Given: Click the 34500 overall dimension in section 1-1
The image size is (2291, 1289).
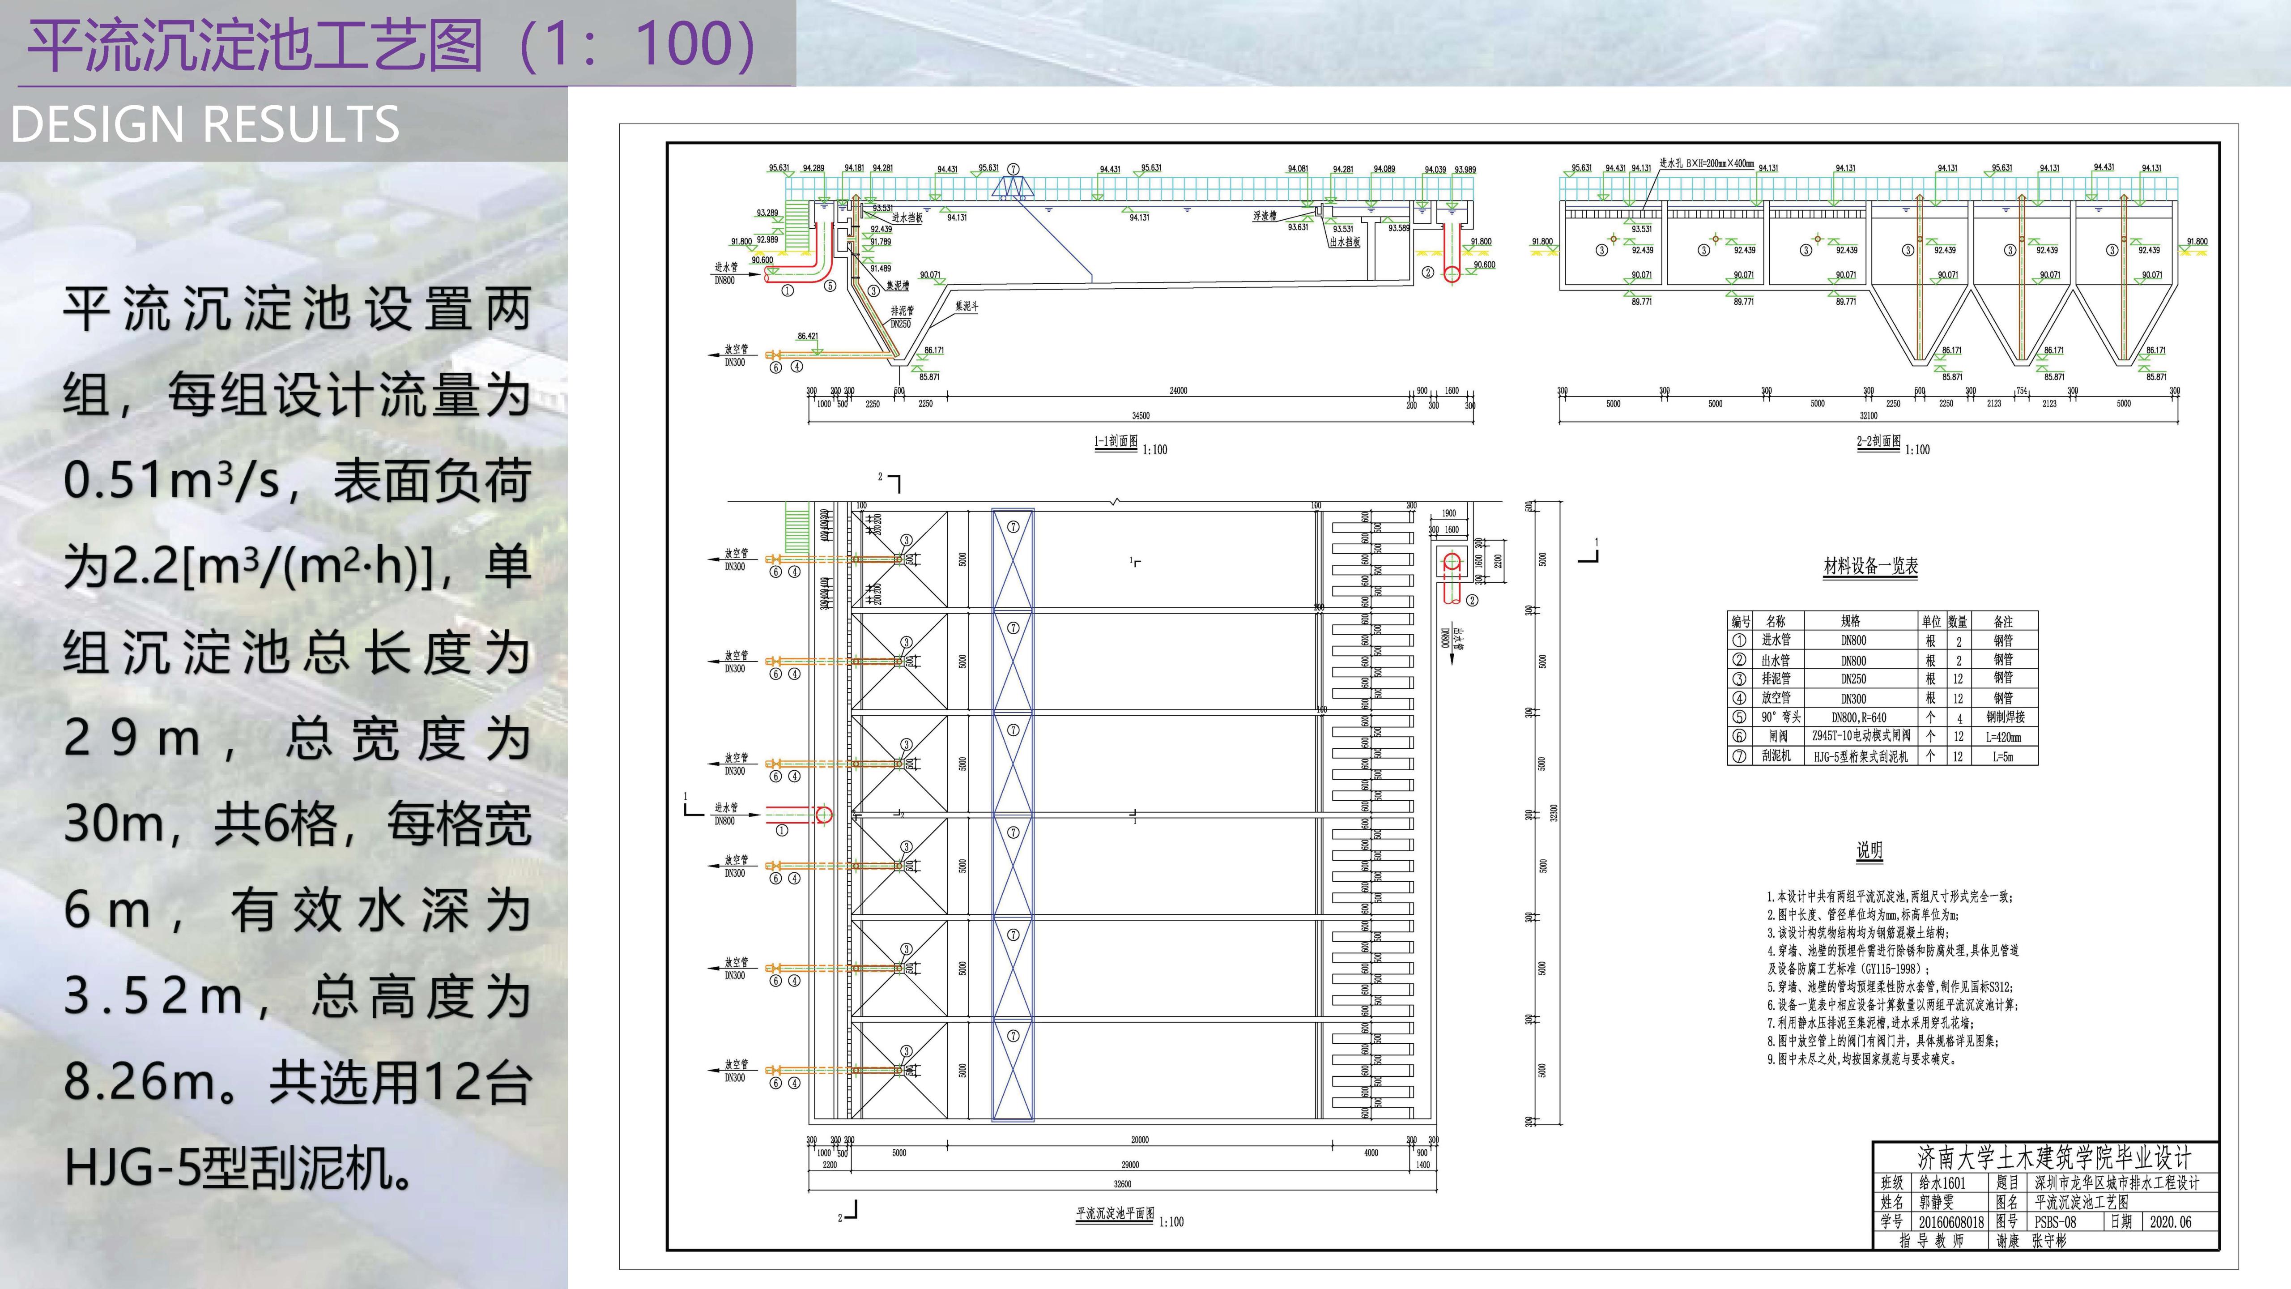Looking at the screenshot, I should [1140, 415].
